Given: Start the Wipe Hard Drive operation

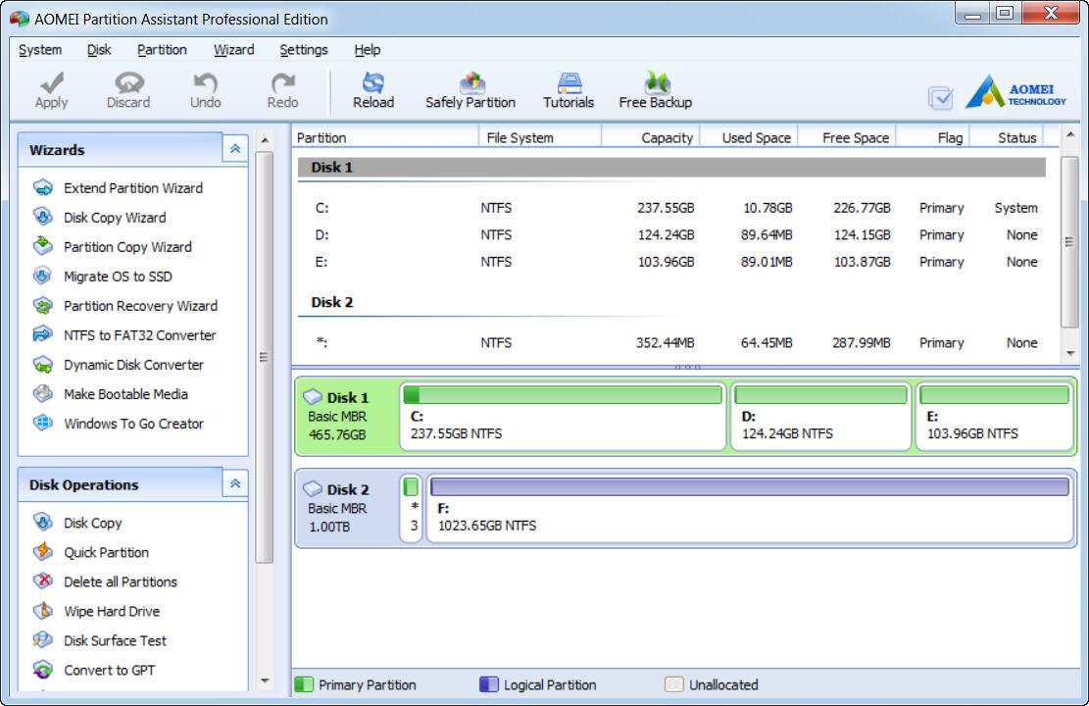Looking at the screenshot, I should coord(112,611).
